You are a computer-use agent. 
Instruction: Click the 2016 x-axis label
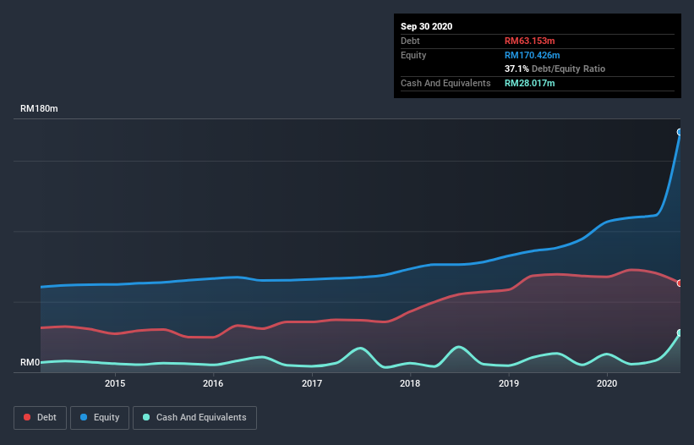[213, 383]
